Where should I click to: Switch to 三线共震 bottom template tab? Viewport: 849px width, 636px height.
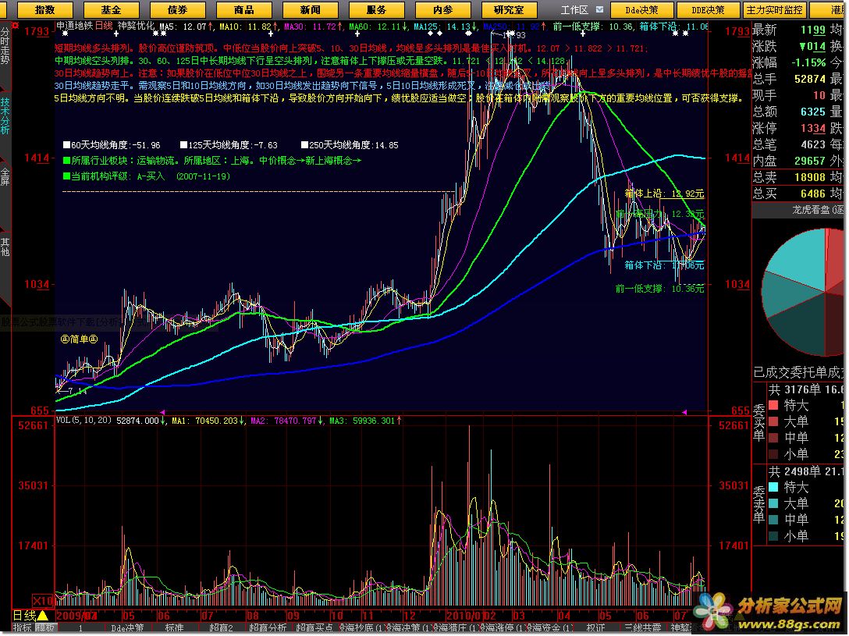click(x=642, y=628)
